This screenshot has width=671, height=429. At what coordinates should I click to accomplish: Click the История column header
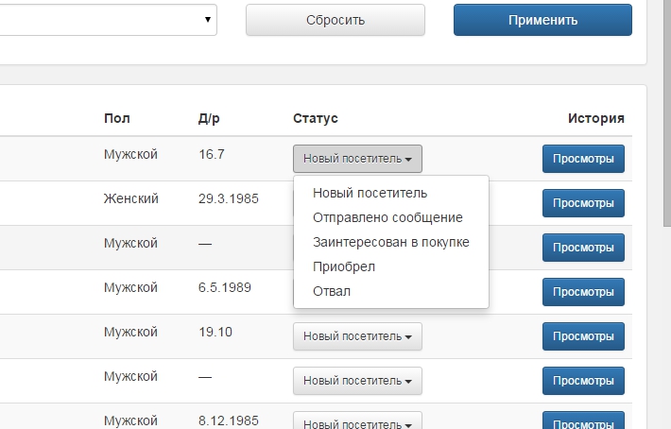[595, 118]
